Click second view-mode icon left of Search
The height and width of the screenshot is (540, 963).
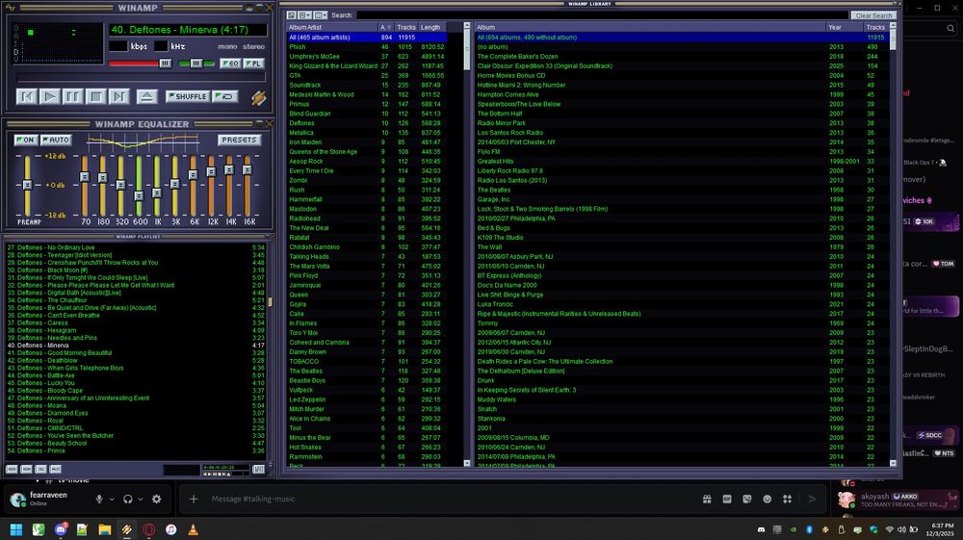coord(304,15)
